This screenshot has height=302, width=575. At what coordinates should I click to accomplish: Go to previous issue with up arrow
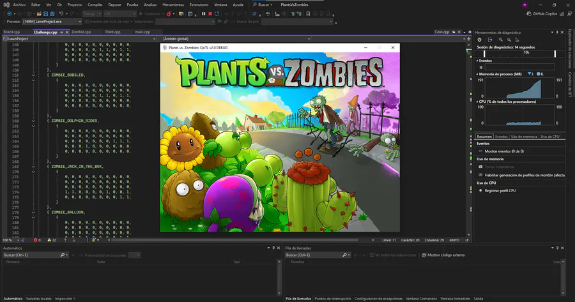tap(65, 240)
